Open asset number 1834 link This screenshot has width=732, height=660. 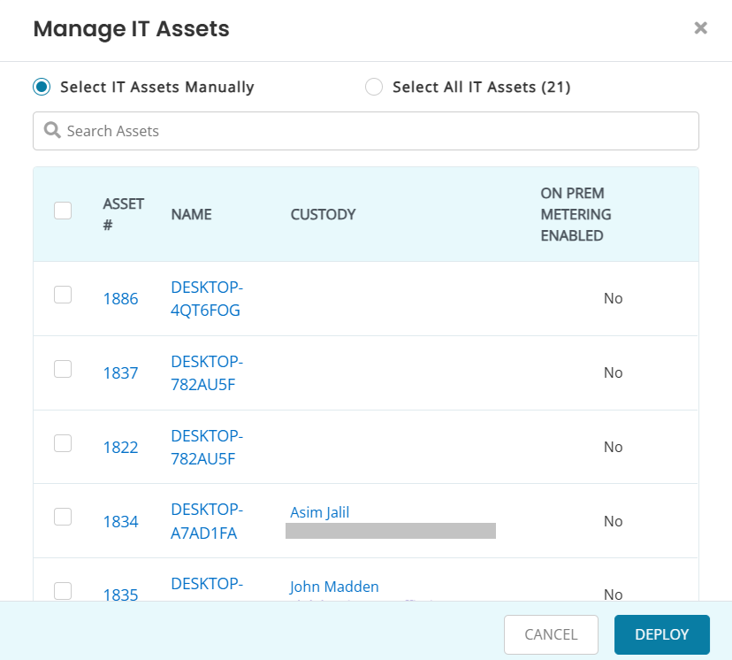coord(120,522)
